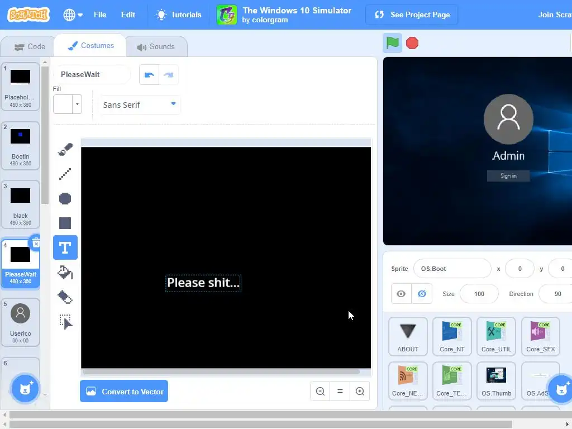Select the ABOUT sprite
Image resolution: width=572 pixels, height=429 pixels.
click(x=408, y=336)
